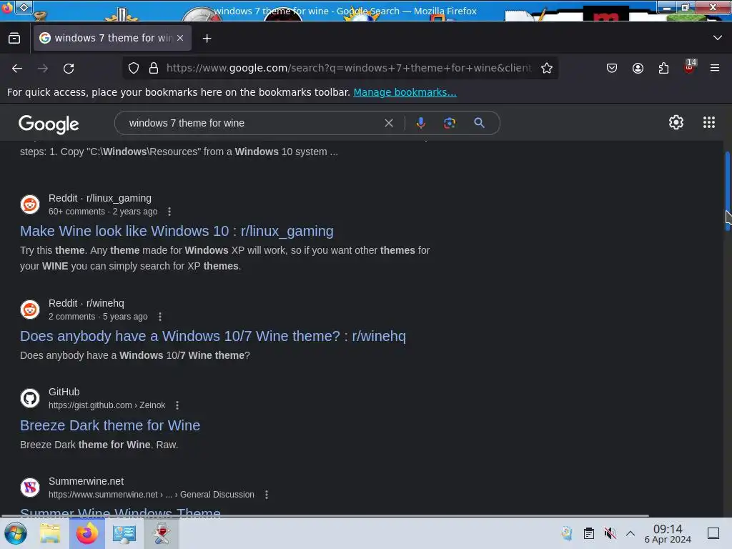This screenshot has height=549, width=732.
Task: Open file manager from taskbar
Action: pyautogui.click(x=50, y=533)
